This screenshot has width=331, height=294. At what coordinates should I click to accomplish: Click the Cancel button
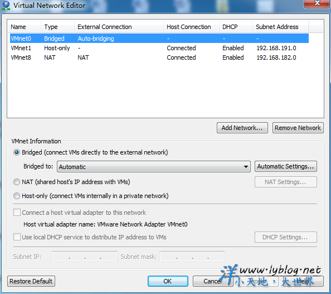pos(213,281)
